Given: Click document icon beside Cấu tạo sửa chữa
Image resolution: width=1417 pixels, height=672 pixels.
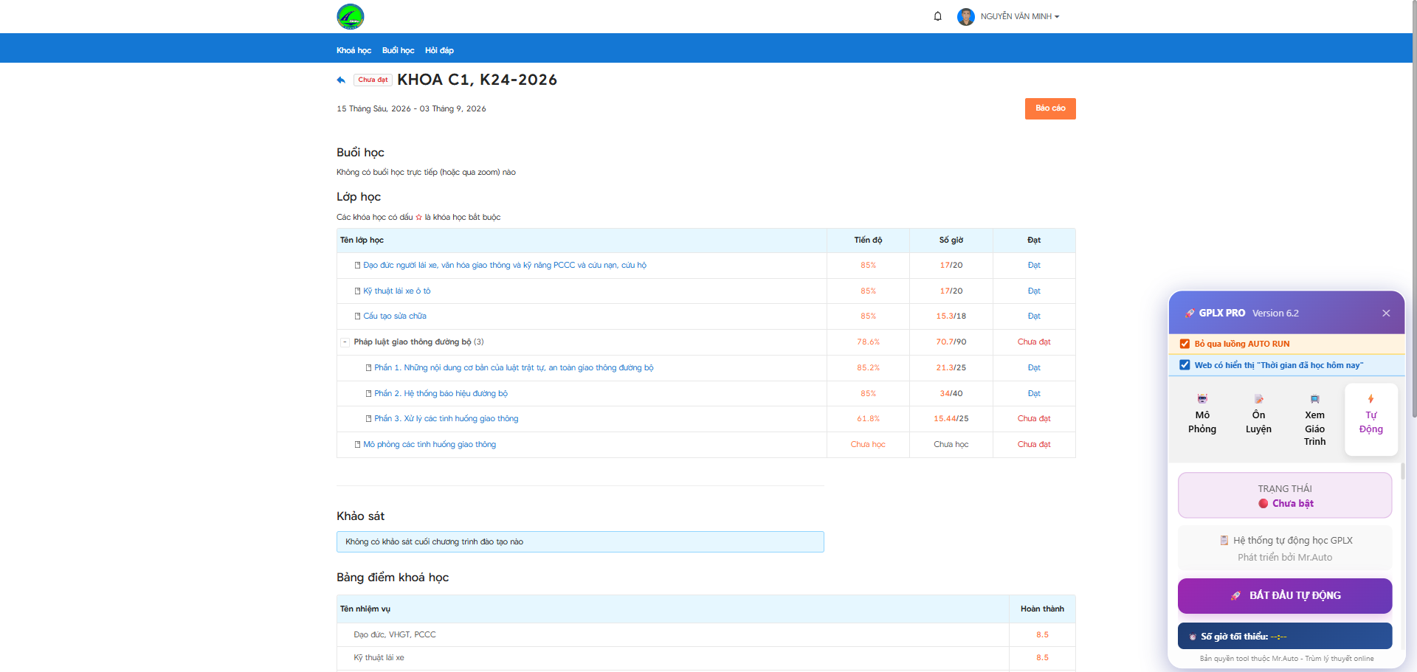Looking at the screenshot, I should coord(357,316).
